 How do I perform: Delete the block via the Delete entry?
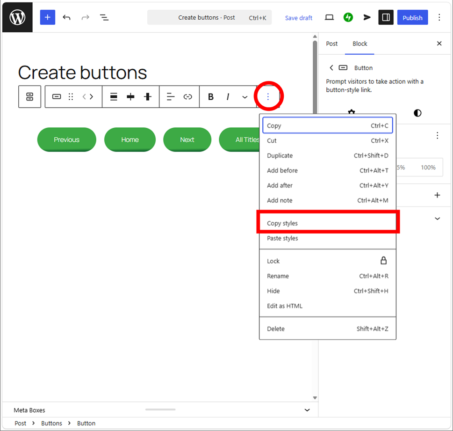328,329
